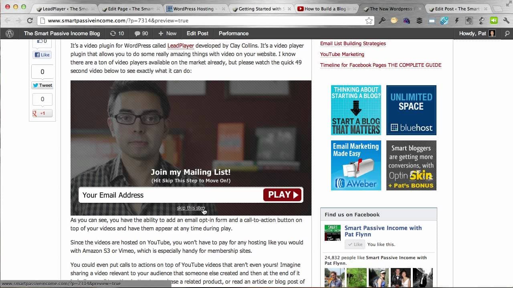Open the YouTube Marketing link

(342, 54)
